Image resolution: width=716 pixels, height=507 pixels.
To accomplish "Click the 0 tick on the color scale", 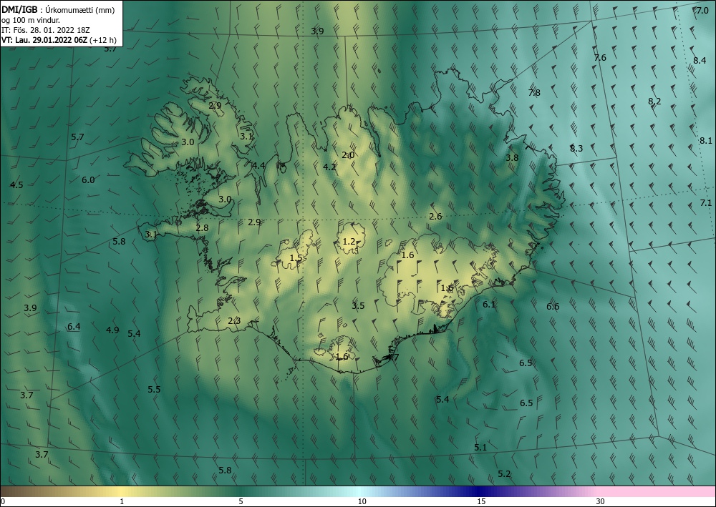I will coord(3,501).
